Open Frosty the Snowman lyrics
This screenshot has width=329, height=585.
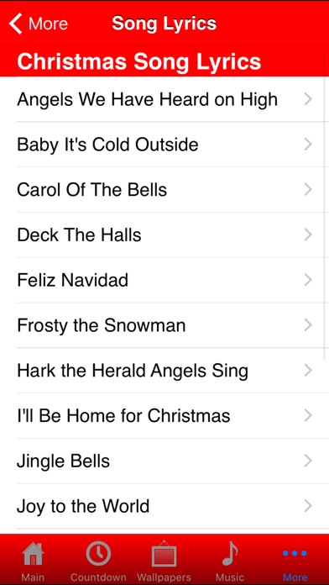click(164, 325)
